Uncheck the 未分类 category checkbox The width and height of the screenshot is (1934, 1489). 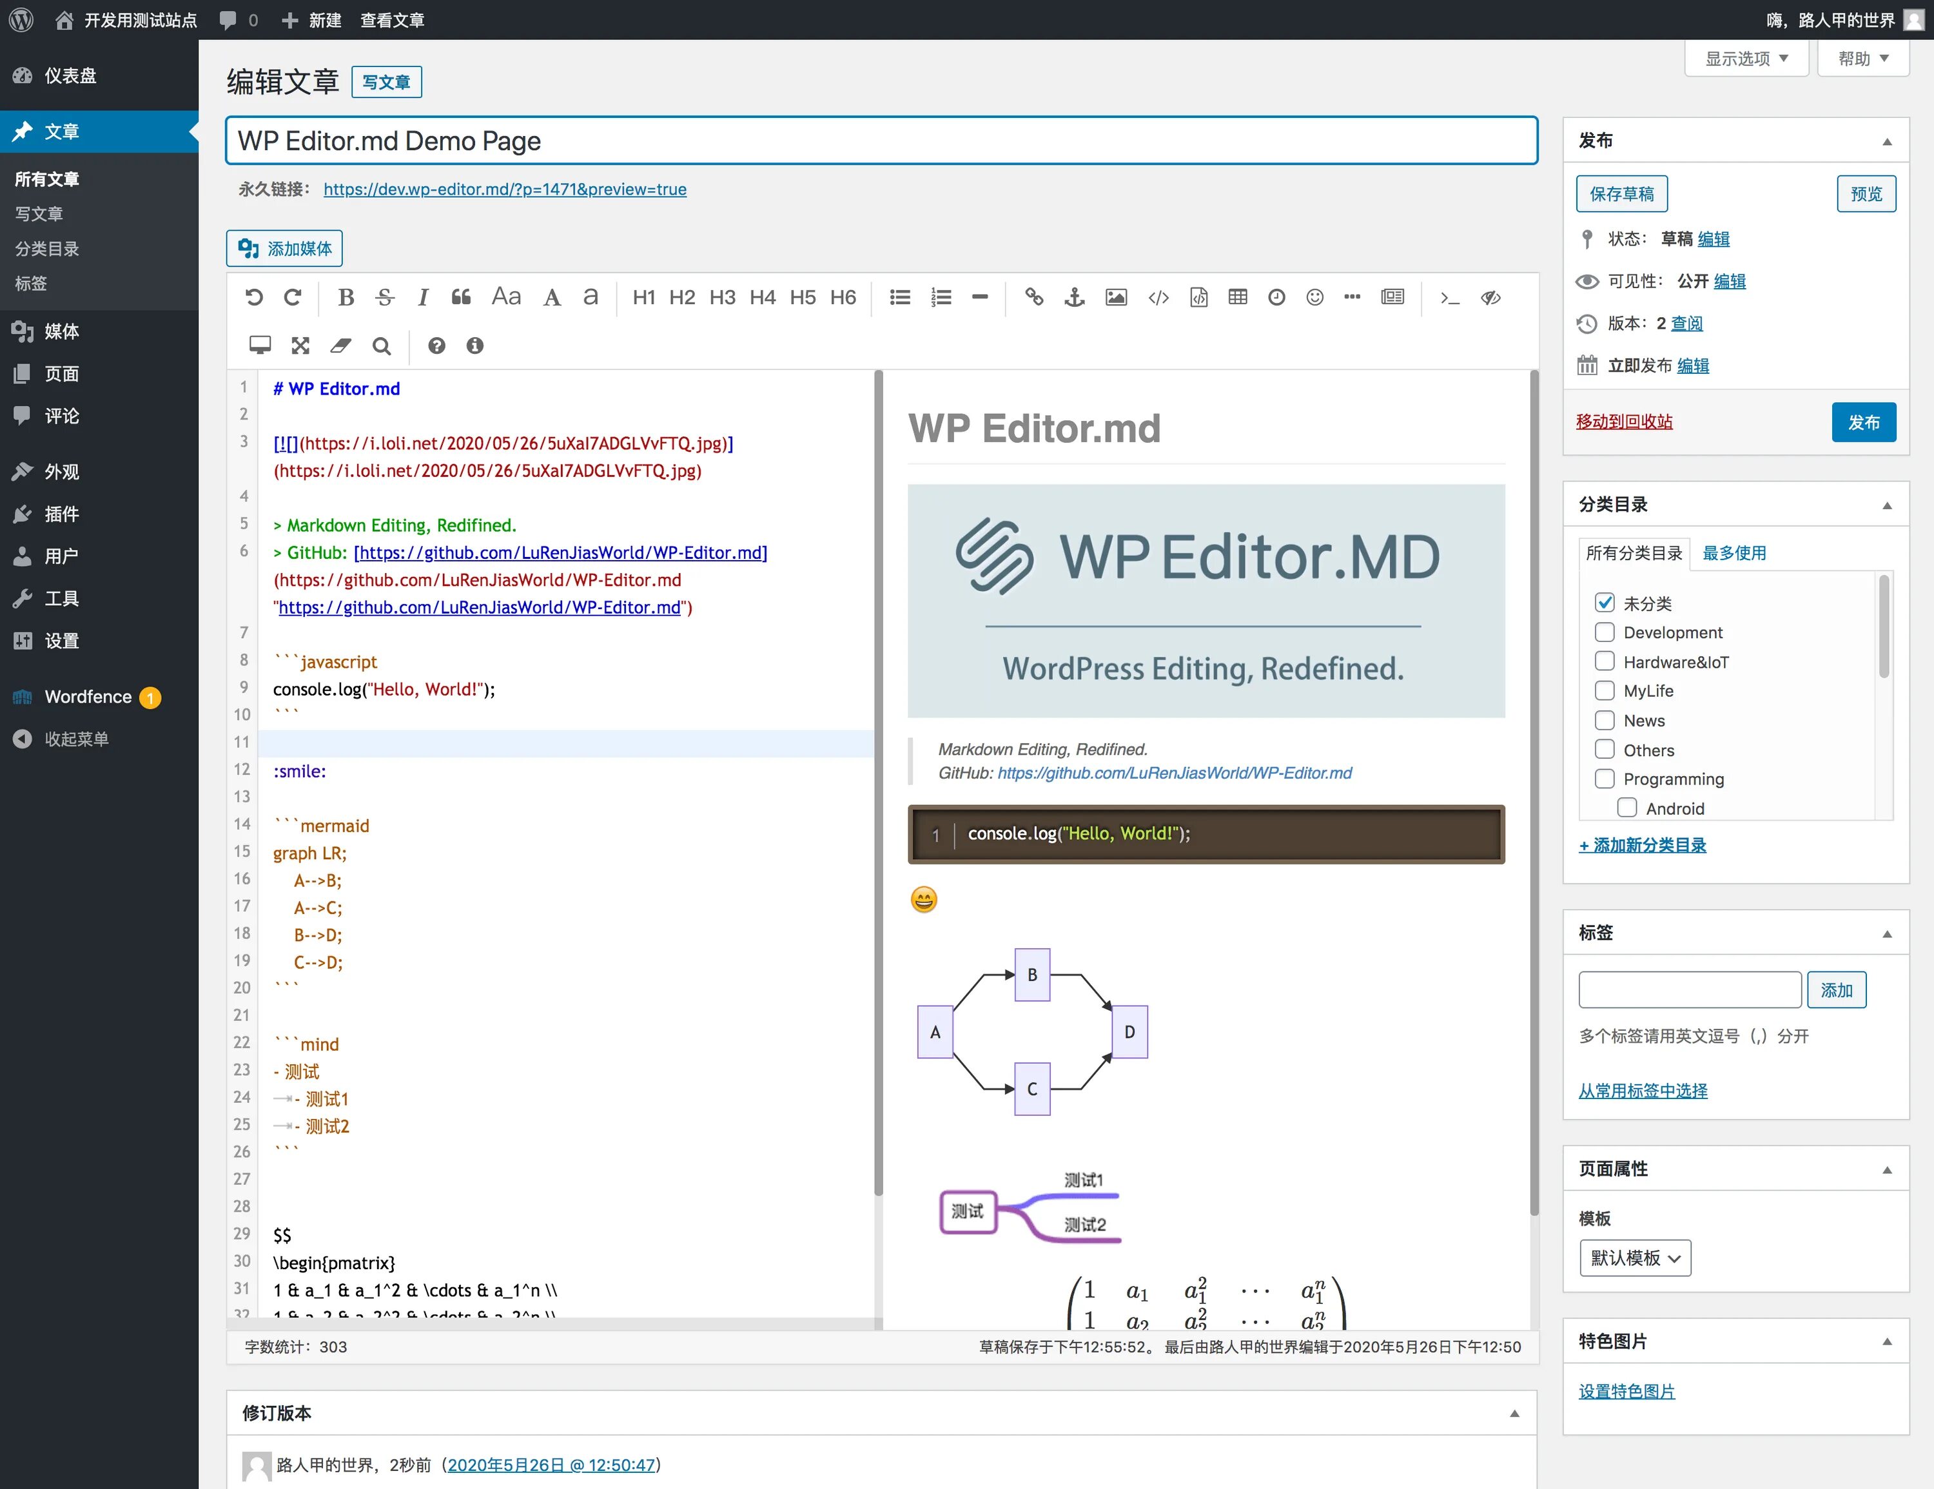click(1604, 603)
